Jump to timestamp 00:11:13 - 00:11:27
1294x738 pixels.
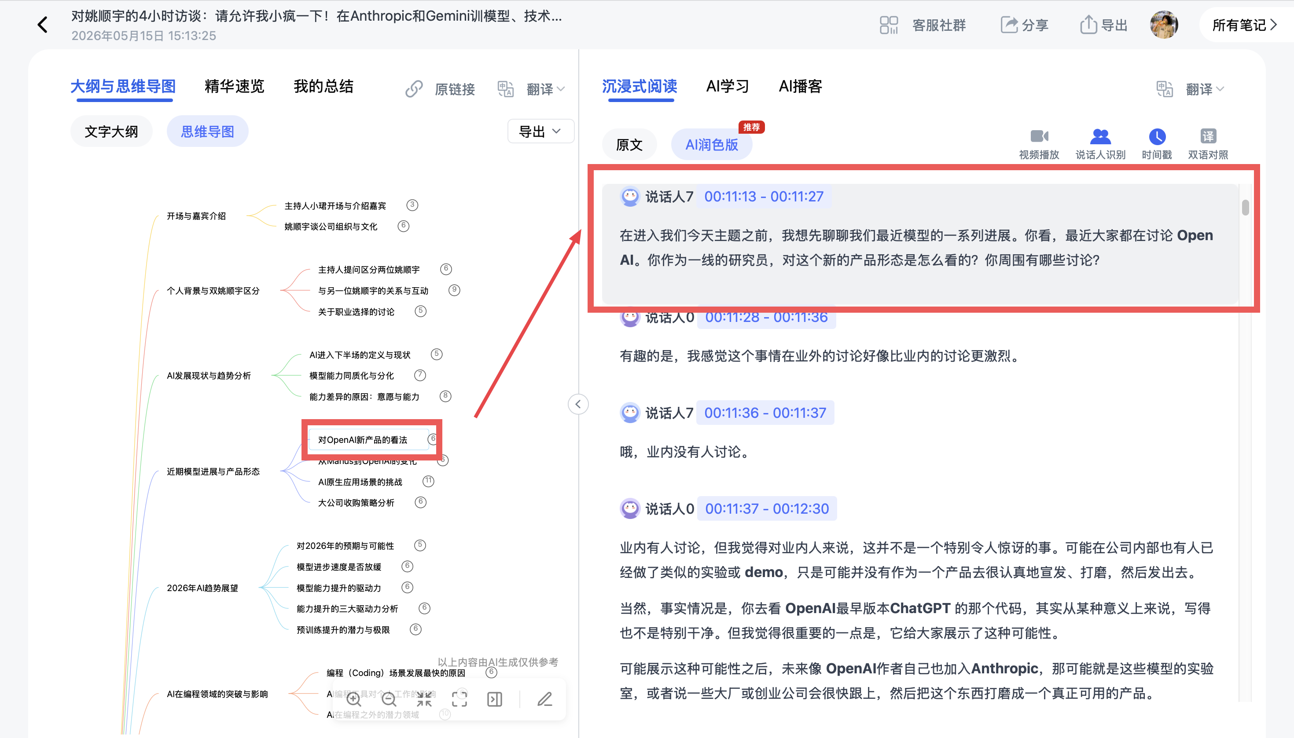pyautogui.click(x=764, y=196)
